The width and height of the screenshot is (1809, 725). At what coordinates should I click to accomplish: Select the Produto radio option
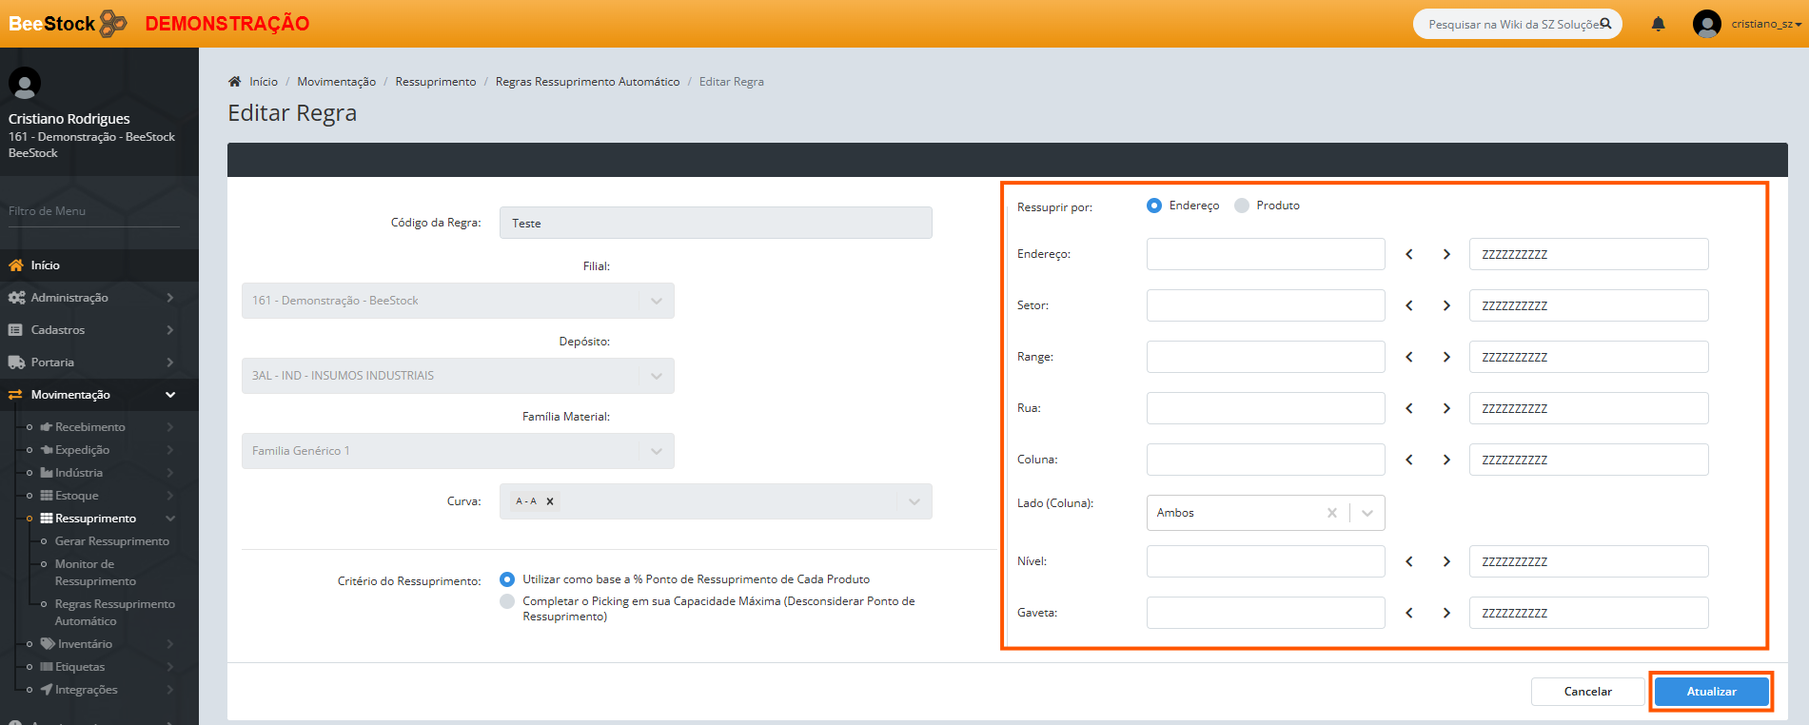[1242, 206]
